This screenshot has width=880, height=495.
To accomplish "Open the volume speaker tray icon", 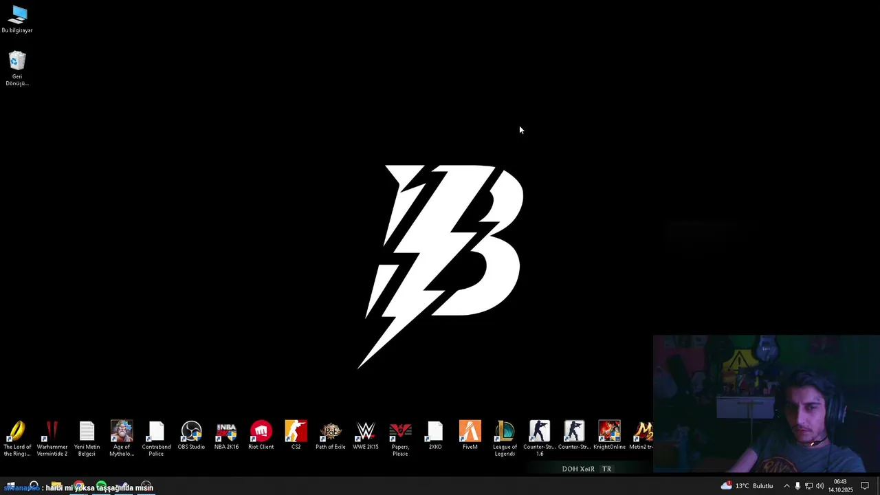I will (819, 486).
